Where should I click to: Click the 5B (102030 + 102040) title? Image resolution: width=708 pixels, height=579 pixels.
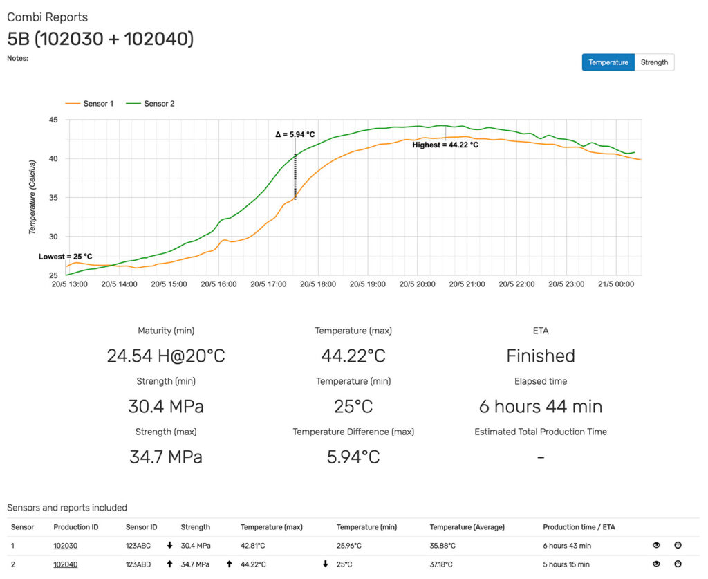point(100,39)
